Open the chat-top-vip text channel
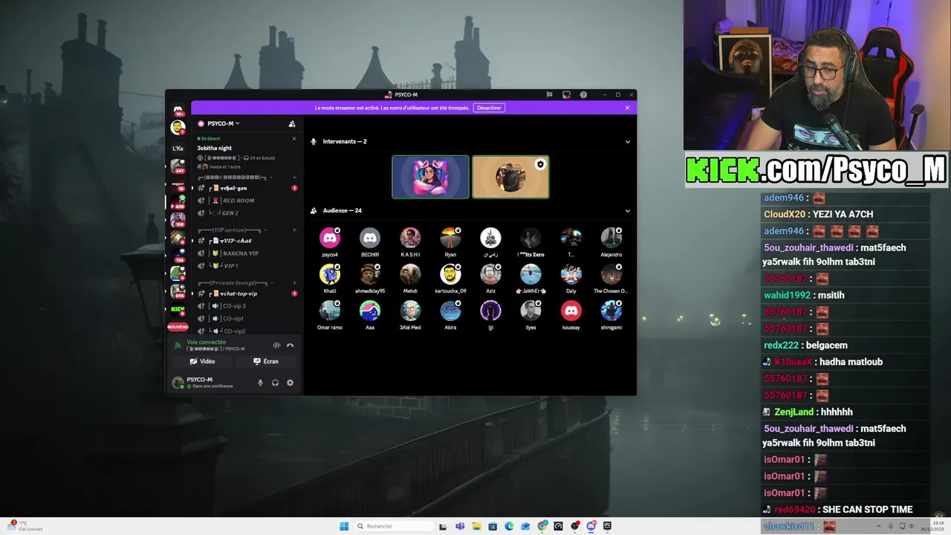Viewport: 951px width, 535px height. click(x=247, y=294)
